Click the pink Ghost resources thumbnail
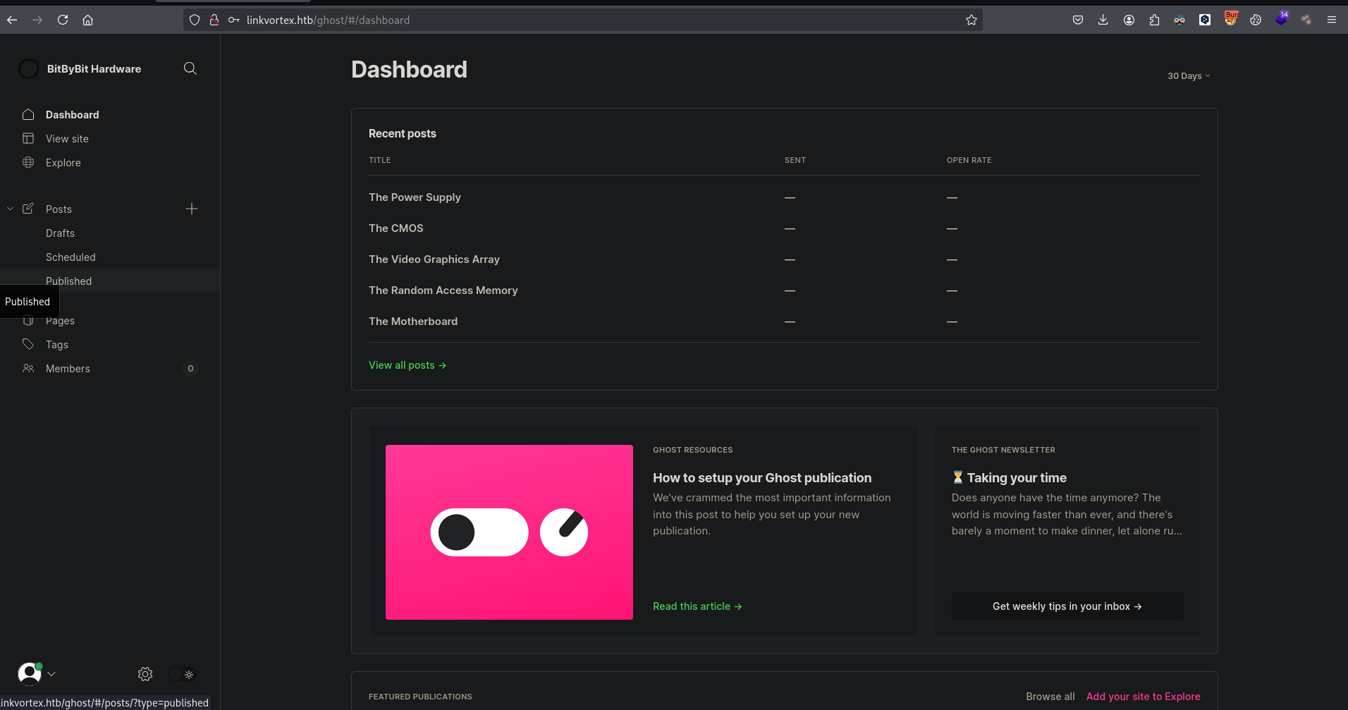 tap(509, 532)
